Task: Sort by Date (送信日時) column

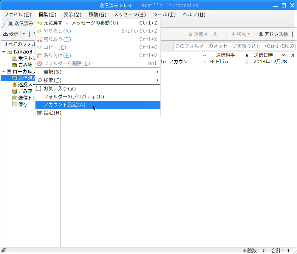Action: [x=263, y=55]
